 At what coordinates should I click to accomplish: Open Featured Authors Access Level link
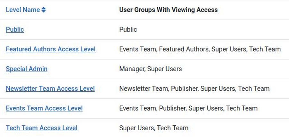pos(50,49)
